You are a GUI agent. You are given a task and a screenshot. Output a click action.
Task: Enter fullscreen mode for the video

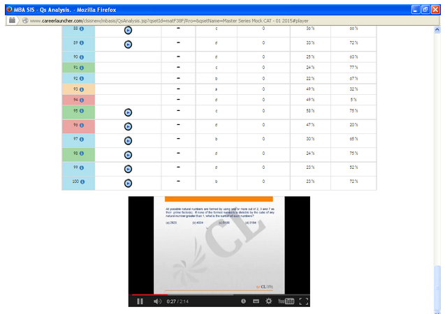[x=304, y=301]
